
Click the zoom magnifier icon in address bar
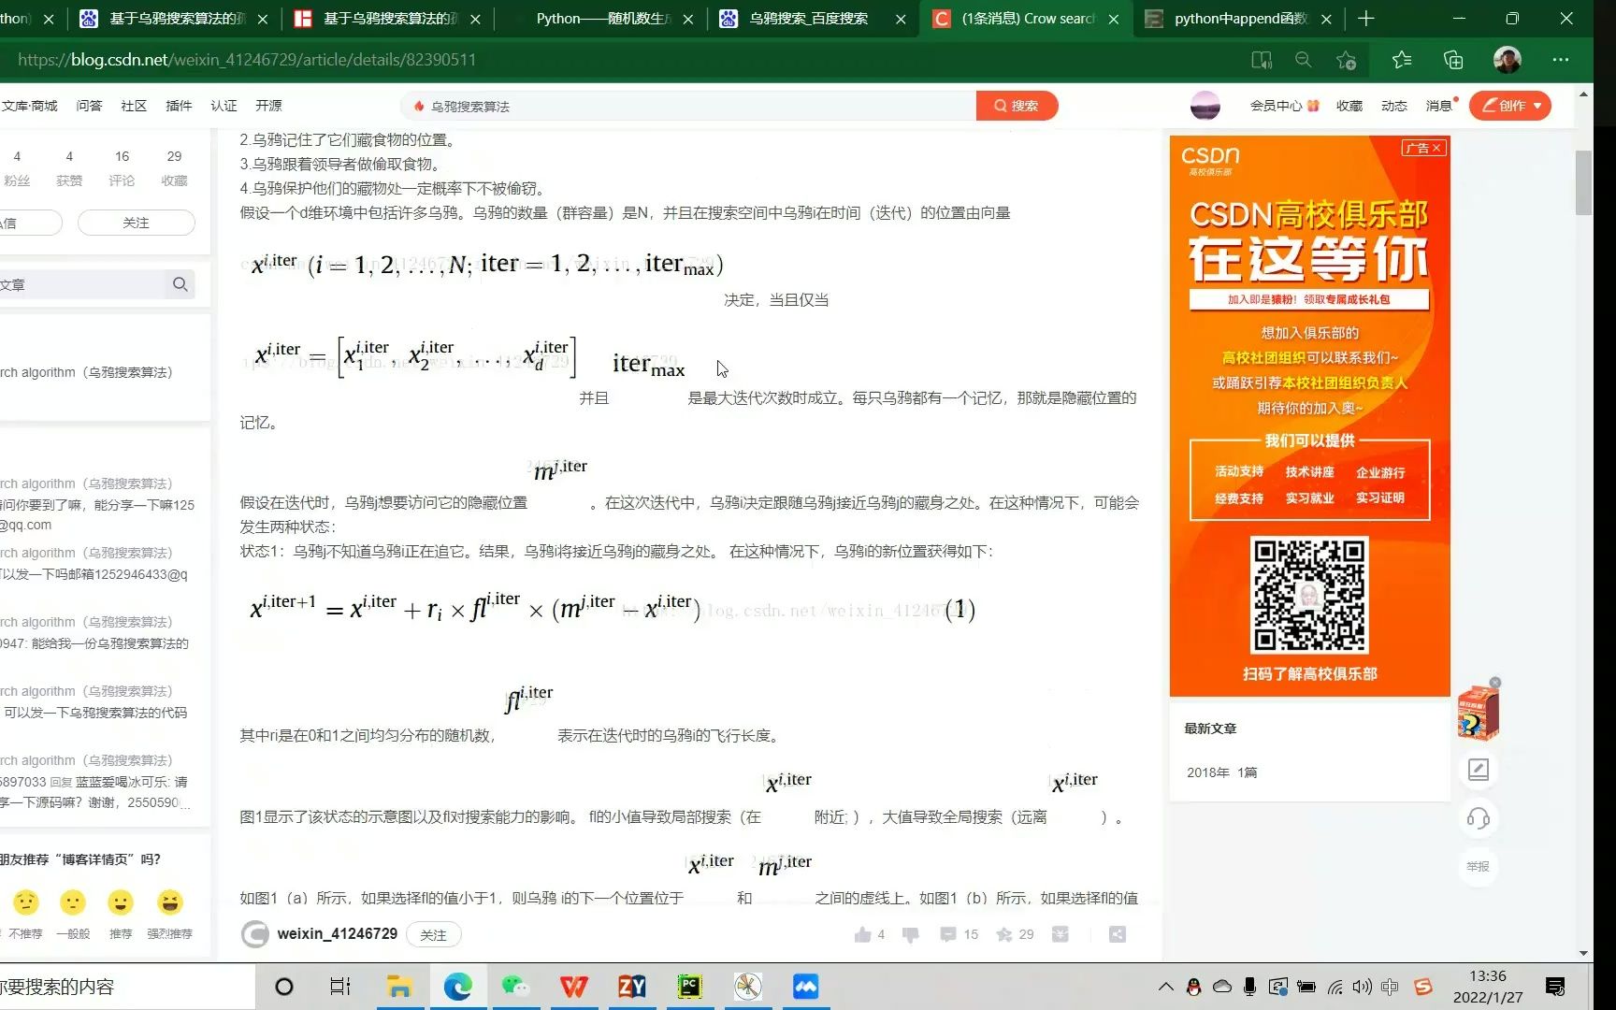point(1303,60)
